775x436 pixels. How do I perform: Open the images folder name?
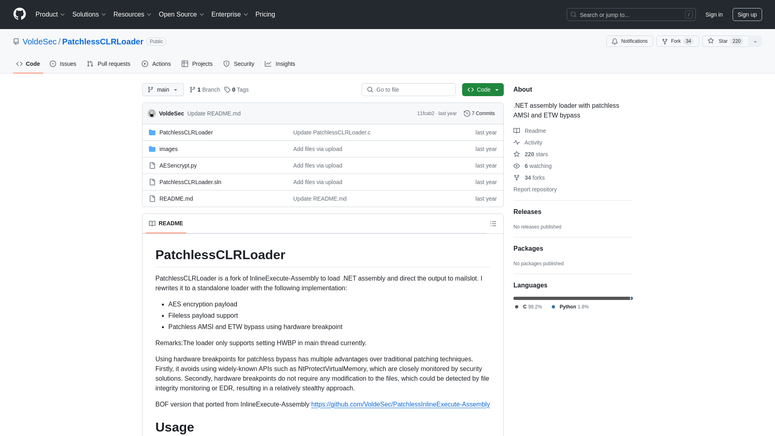coord(168,149)
